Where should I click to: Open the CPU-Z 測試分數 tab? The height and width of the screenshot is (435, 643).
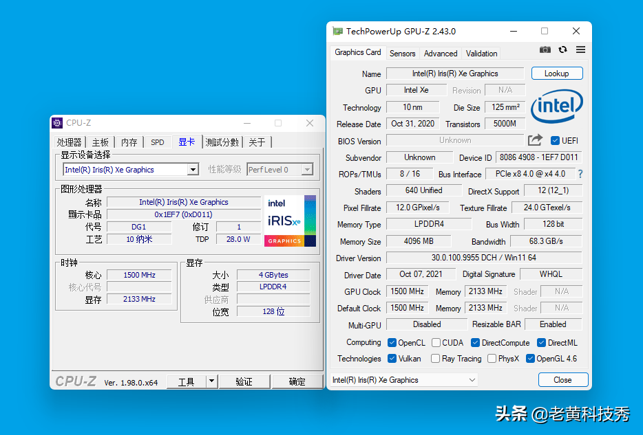pos(222,142)
